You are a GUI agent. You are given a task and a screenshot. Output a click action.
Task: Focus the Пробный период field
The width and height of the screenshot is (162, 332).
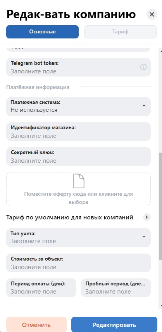coord(116,288)
